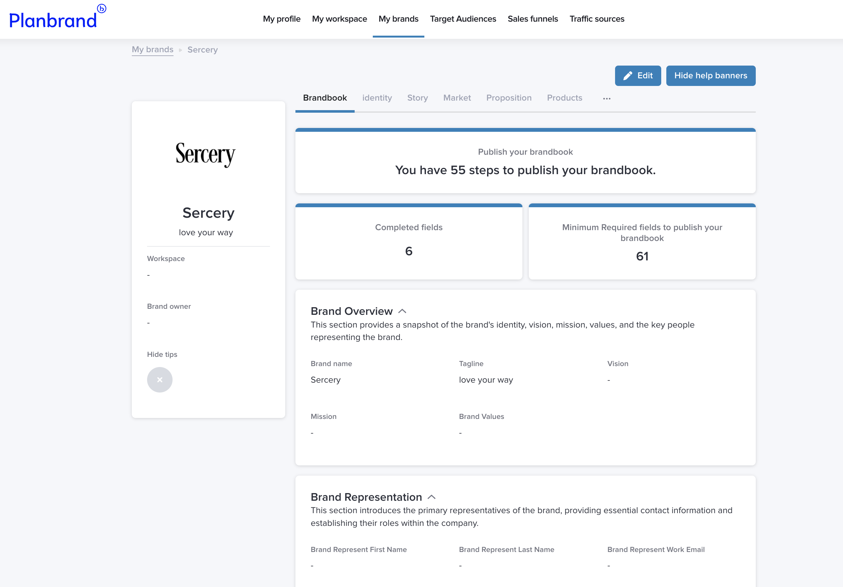Click Brand Represent Work Email label
The height and width of the screenshot is (587, 843).
click(x=656, y=549)
